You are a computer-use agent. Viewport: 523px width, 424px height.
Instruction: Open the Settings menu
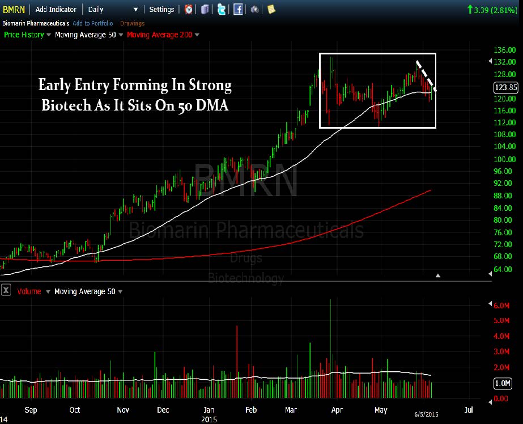pos(161,9)
